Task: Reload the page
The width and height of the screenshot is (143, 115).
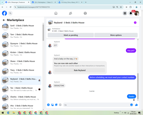Action: 11,7
